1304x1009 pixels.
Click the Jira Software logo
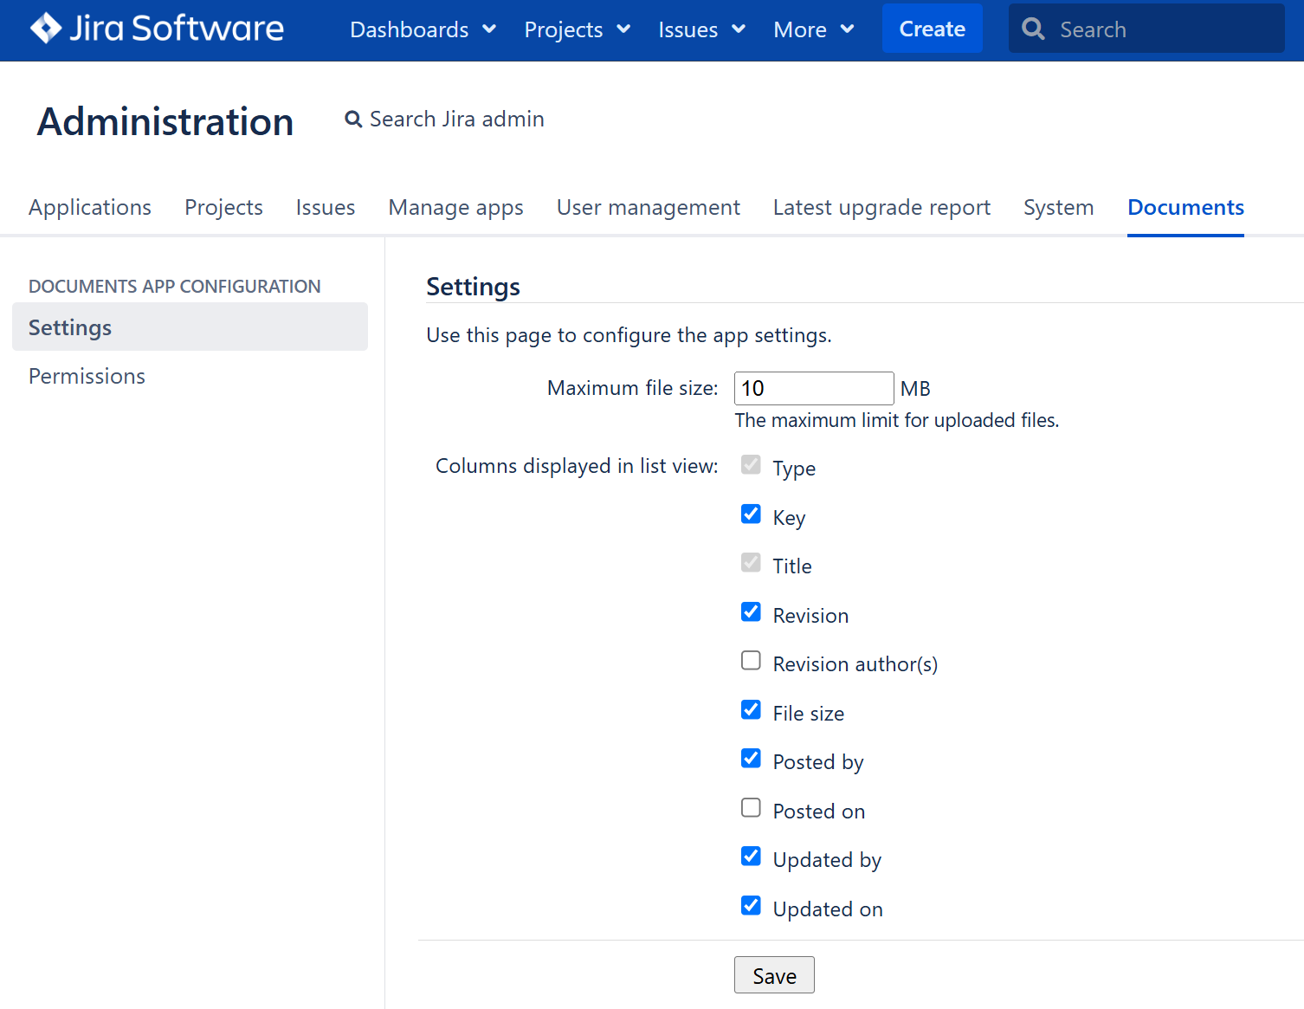(156, 28)
